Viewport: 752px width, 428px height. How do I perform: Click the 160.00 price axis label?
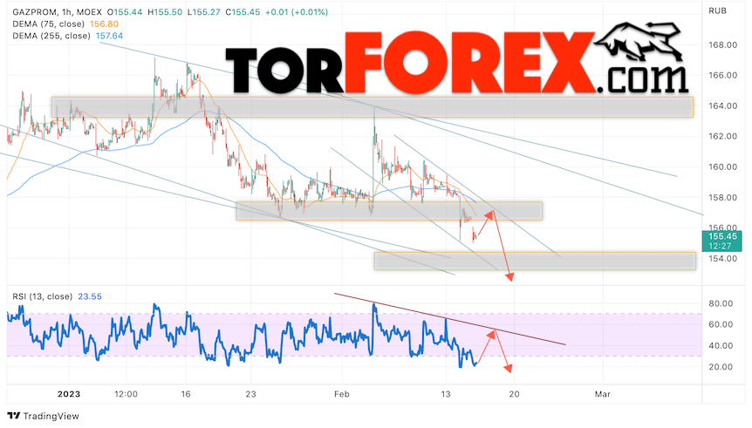(x=722, y=167)
